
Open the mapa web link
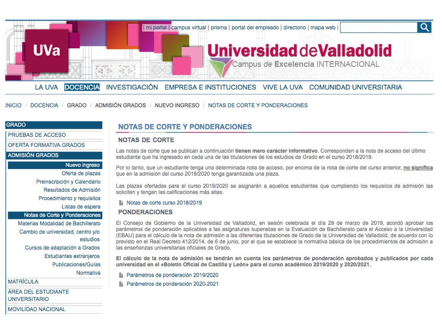323,28
